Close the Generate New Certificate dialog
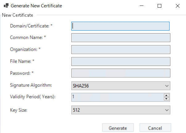 click(177, 6)
